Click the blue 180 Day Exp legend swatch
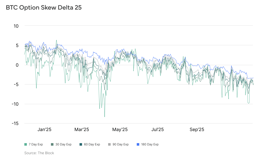The width and height of the screenshot is (280, 162). tap(138, 144)
